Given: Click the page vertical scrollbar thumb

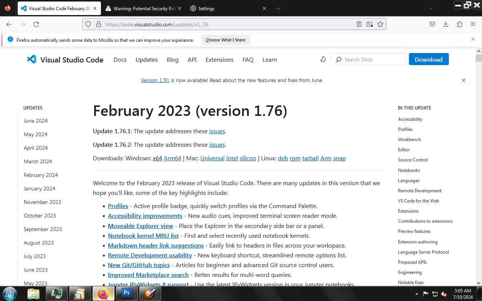Looking at the screenshot, I should (479, 58).
